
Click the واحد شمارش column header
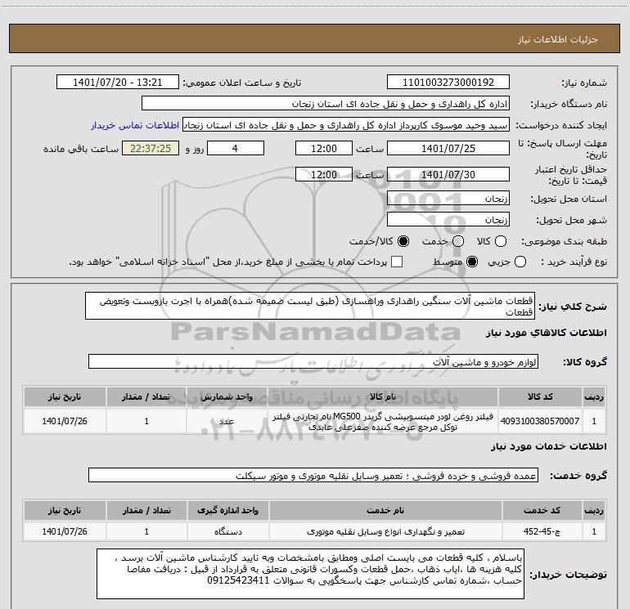(x=227, y=396)
